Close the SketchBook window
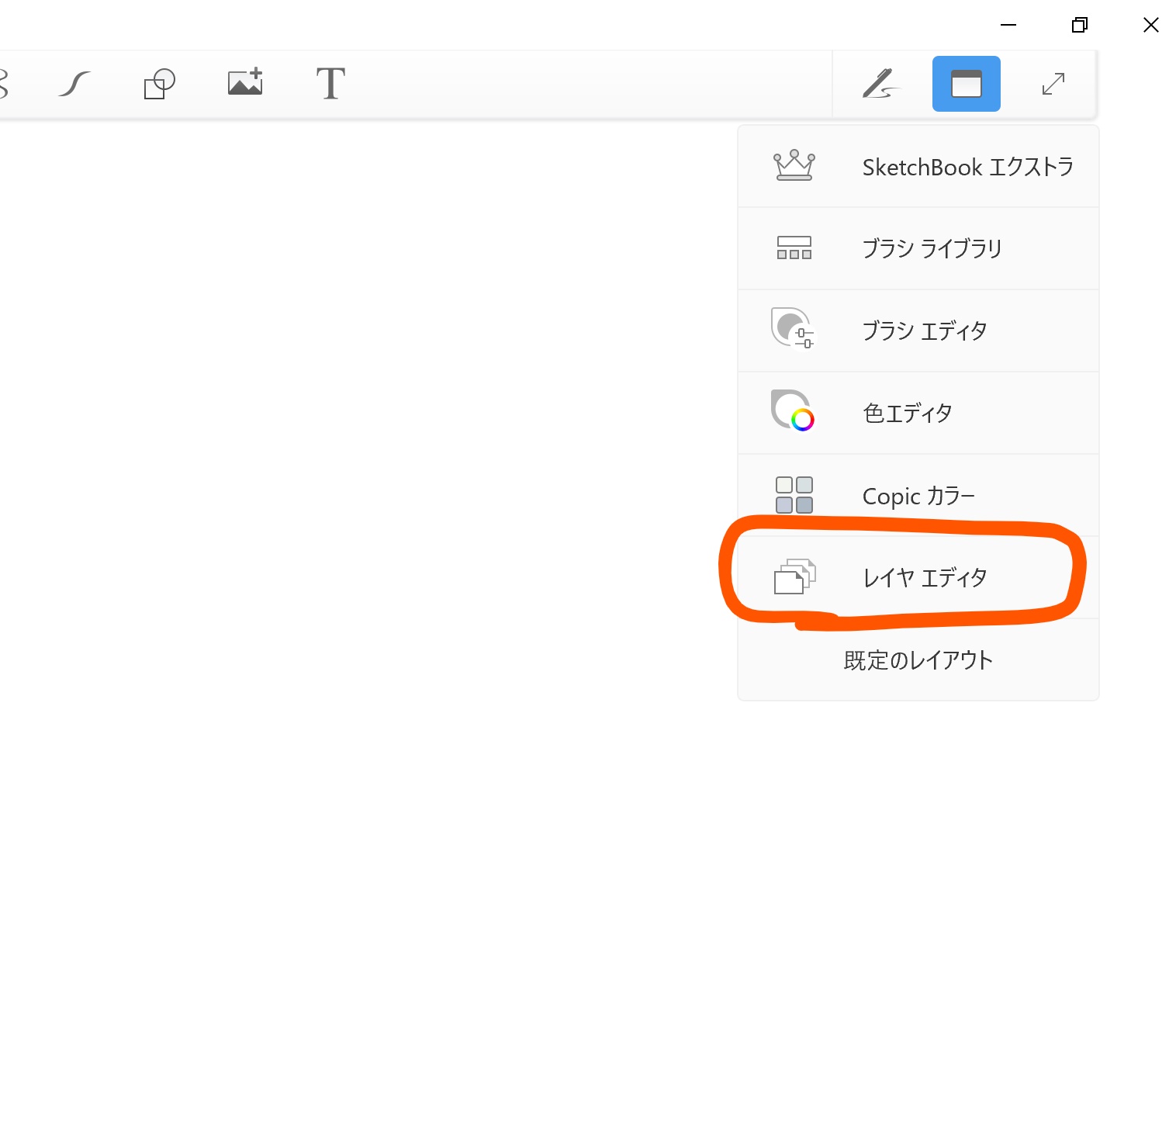This screenshot has height=1139, width=1176. (1150, 25)
